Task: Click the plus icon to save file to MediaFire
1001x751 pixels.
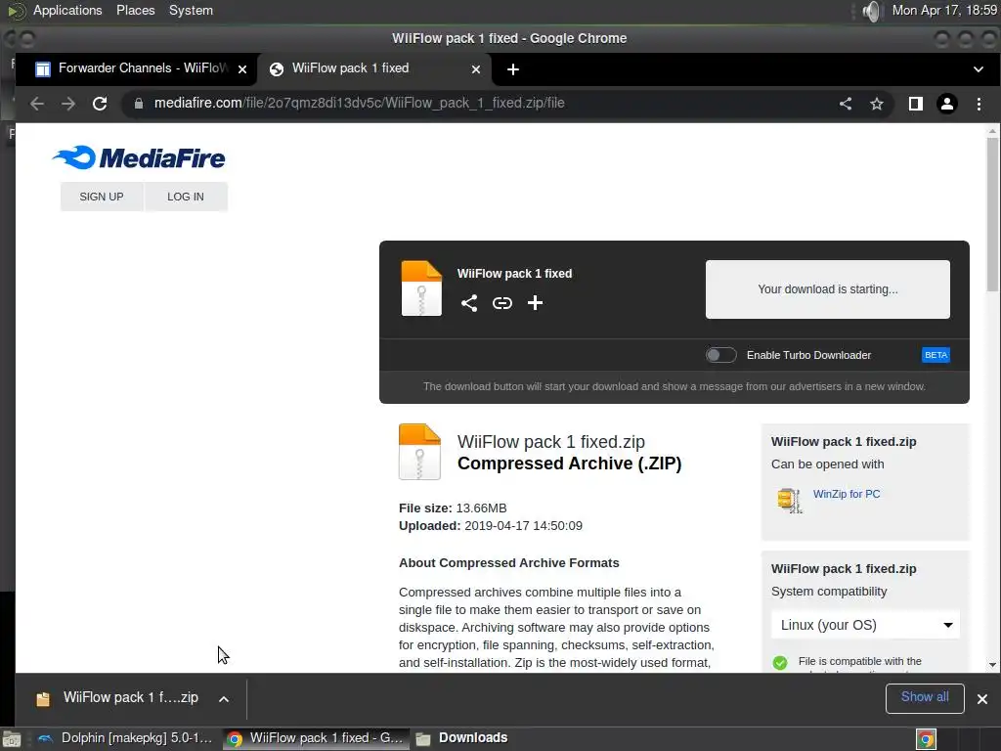Action: 535,303
